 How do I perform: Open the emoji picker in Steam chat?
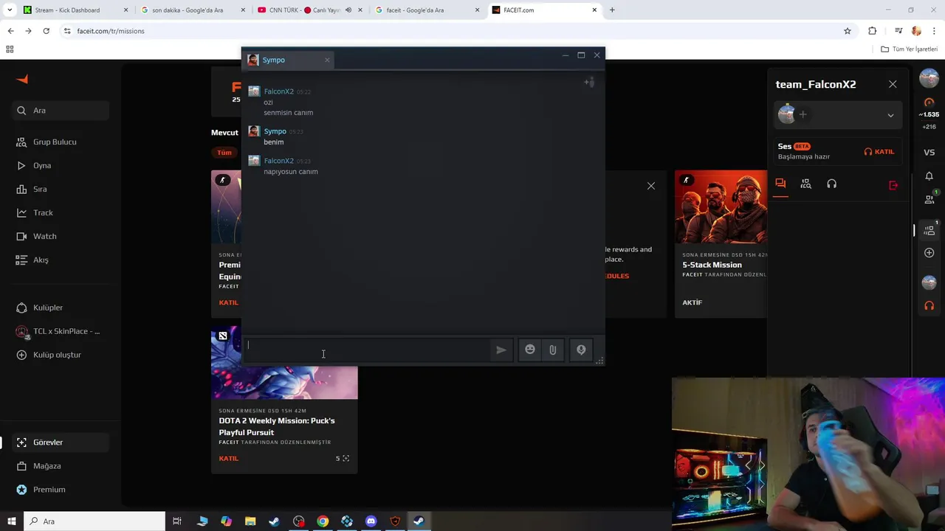tap(530, 350)
